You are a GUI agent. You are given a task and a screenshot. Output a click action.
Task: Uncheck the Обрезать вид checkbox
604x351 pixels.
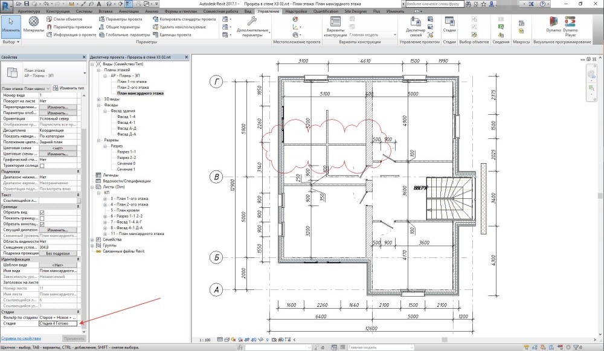[42, 212]
